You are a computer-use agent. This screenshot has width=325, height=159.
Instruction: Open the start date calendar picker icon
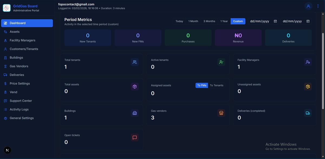click(x=275, y=21)
